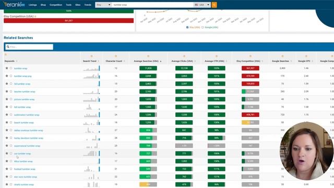Star the '40oz tumbler wrap' keyword
Viewport: 334px width, 188px height.
(7, 161)
